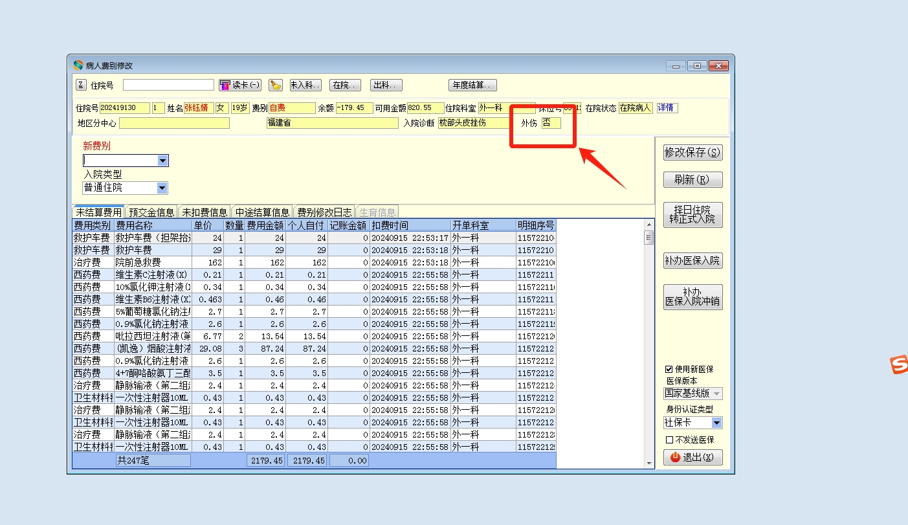
Task: Click the scrollbar down arrow in table
Action: (649, 463)
